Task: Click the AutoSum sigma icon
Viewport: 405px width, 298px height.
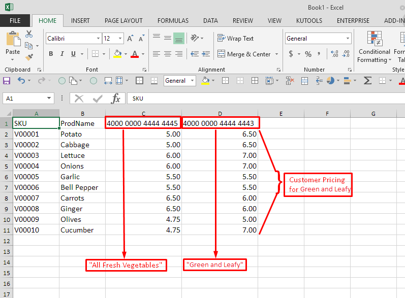Action: (x=367, y=81)
